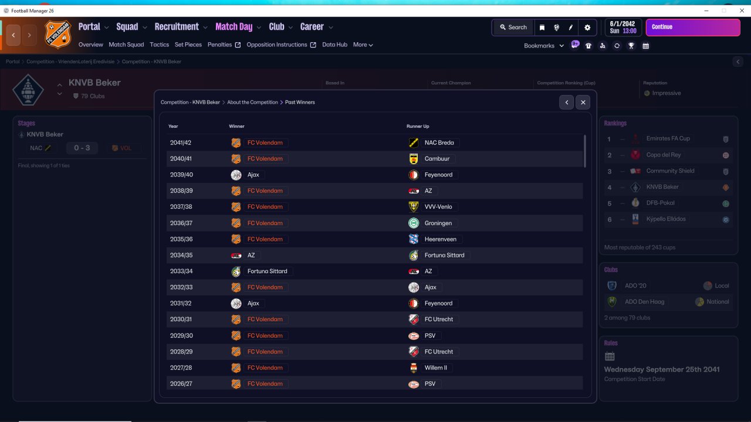Expand the Squad menu dropdown arrow
Viewport: 751px width, 422px height.
point(144,28)
